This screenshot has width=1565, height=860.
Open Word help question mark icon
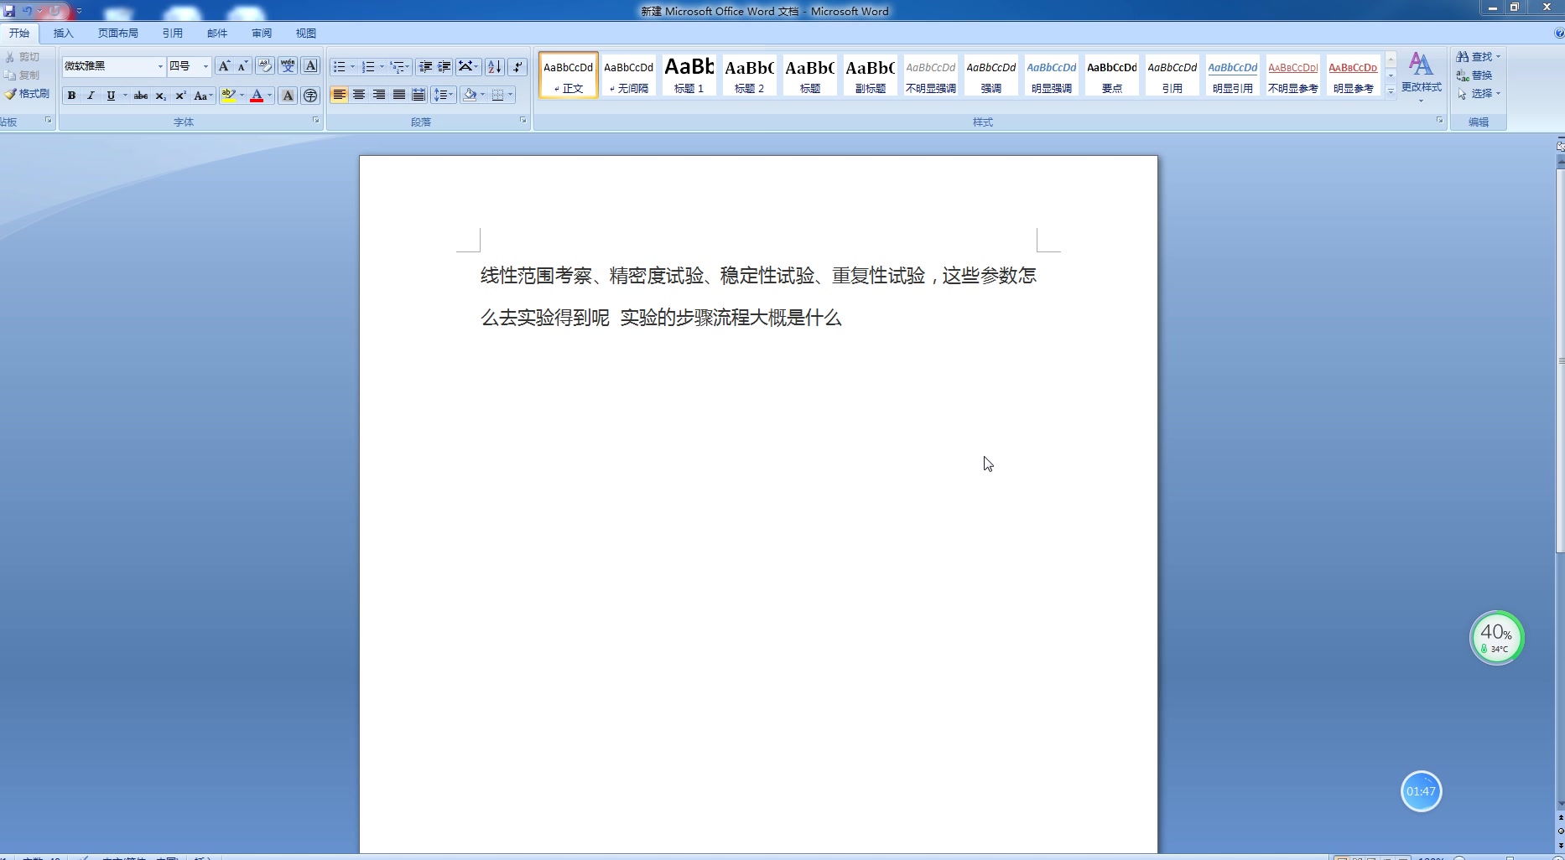(1558, 34)
